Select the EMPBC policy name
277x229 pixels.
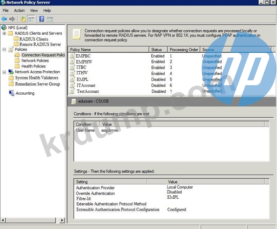click(x=83, y=56)
